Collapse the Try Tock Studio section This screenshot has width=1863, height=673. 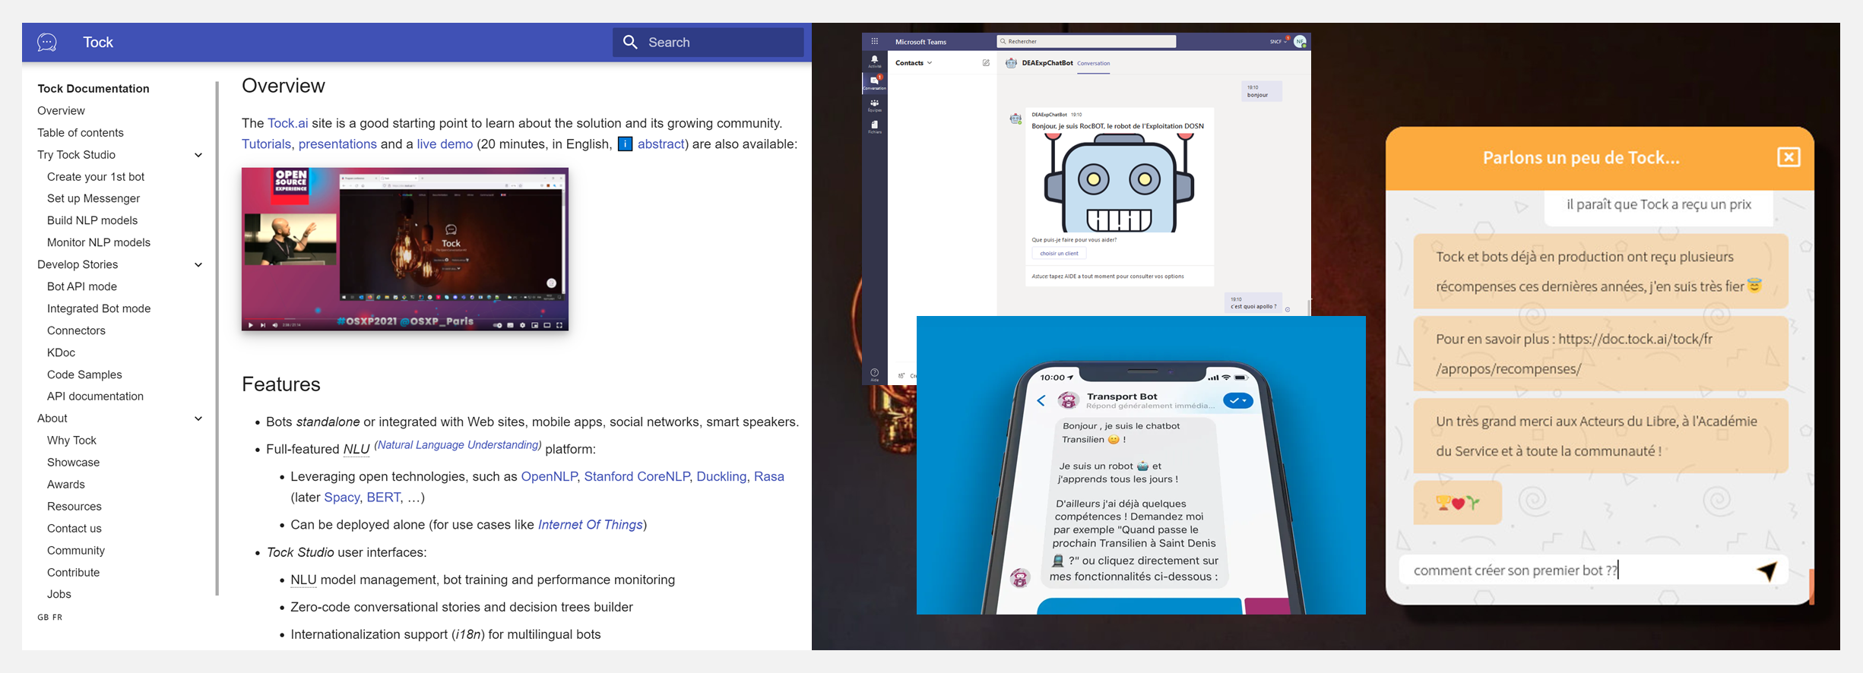(198, 155)
